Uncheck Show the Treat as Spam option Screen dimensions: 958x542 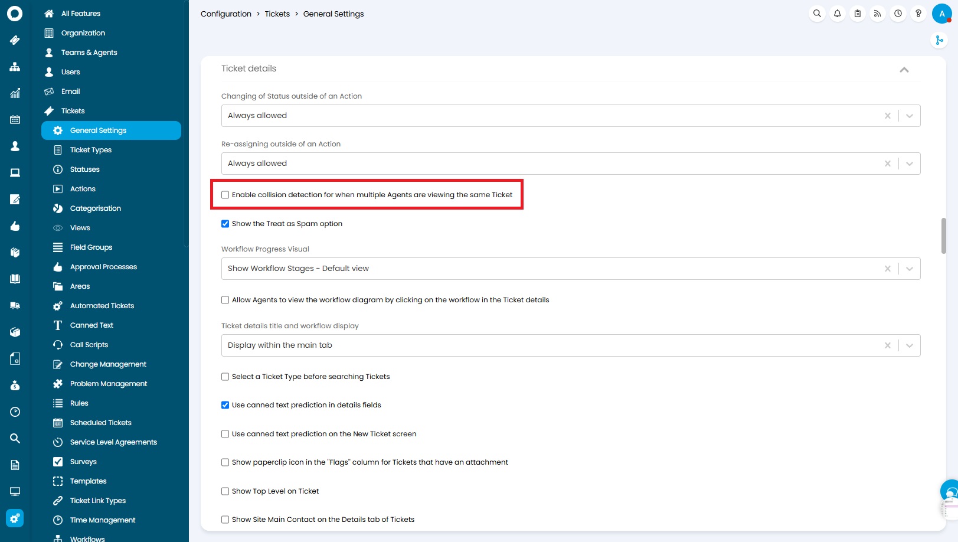(x=225, y=224)
